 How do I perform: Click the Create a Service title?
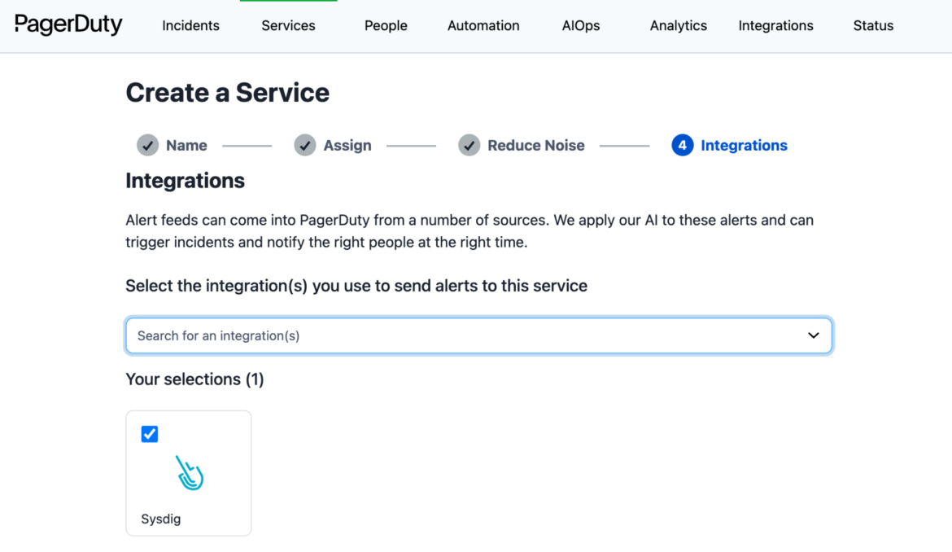[x=228, y=92]
